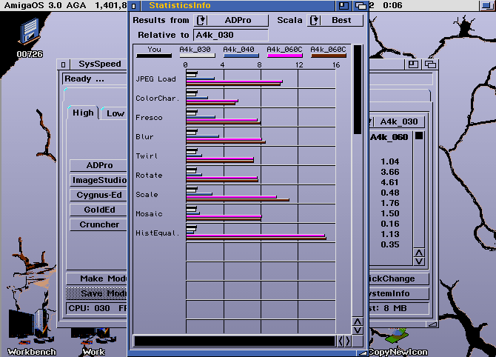Click the StatisticsInfo window depth gadget
This screenshot has width=496, height=357.
coord(361,6)
